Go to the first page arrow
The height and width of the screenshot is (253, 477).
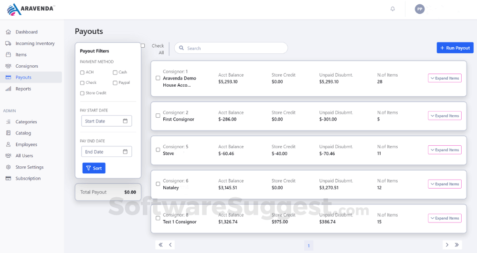(x=160, y=245)
